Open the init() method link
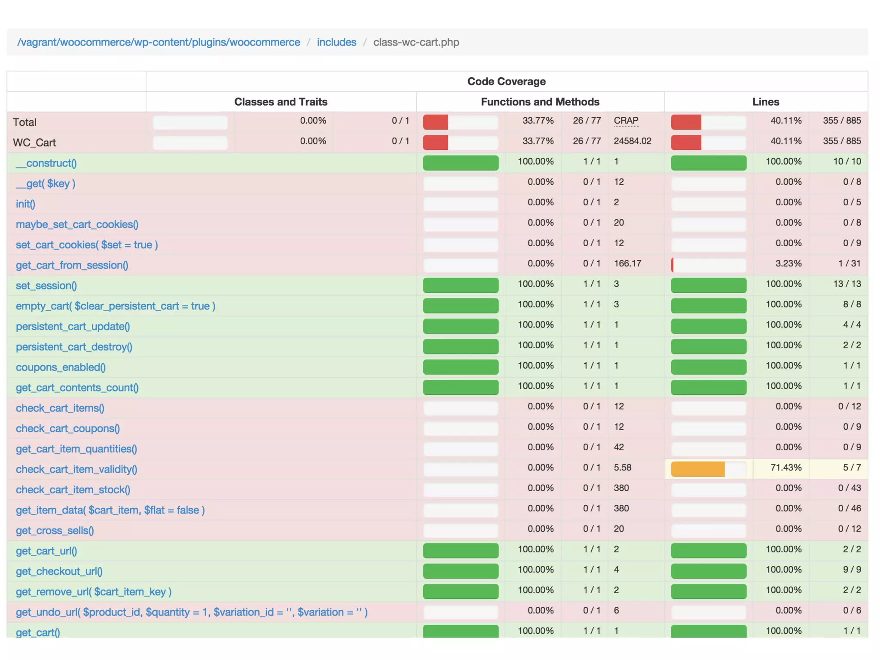 (25, 204)
